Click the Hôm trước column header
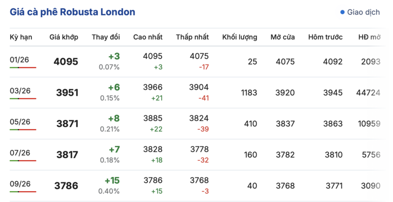The width and height of the screenshot is (393, 202). tap(326, 37)
